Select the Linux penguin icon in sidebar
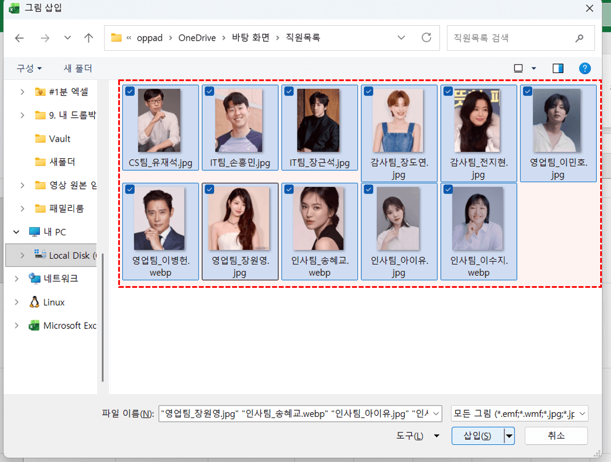The image size is (611, 462). pyautogui.click(x=35, y=302)
